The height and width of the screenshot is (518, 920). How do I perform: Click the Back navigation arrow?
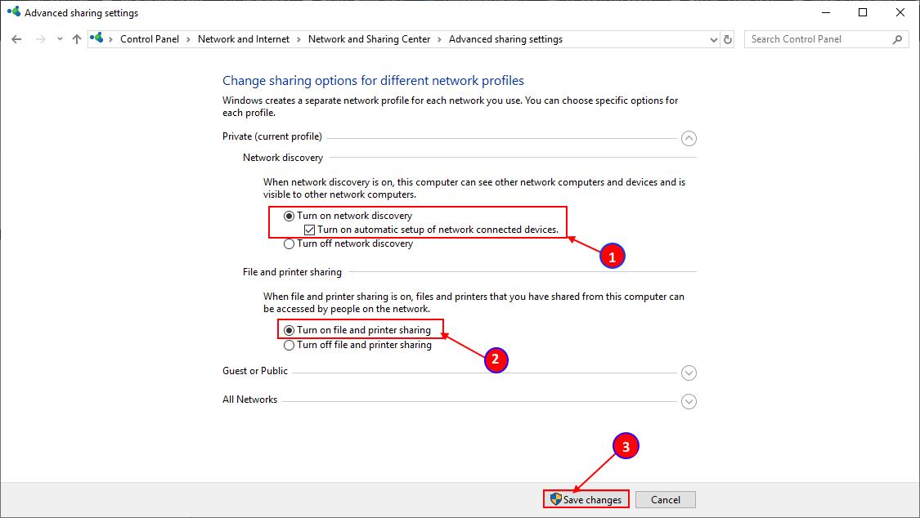(x=16, y=39)
